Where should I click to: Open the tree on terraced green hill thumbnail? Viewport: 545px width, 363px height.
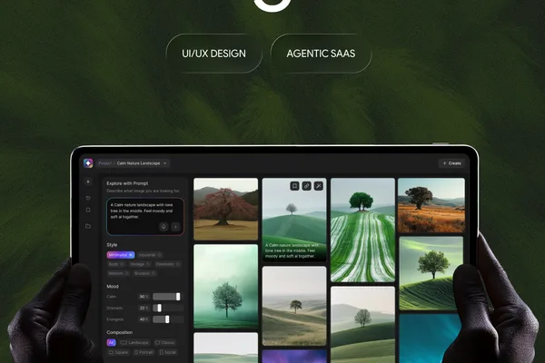click(431, 274)
